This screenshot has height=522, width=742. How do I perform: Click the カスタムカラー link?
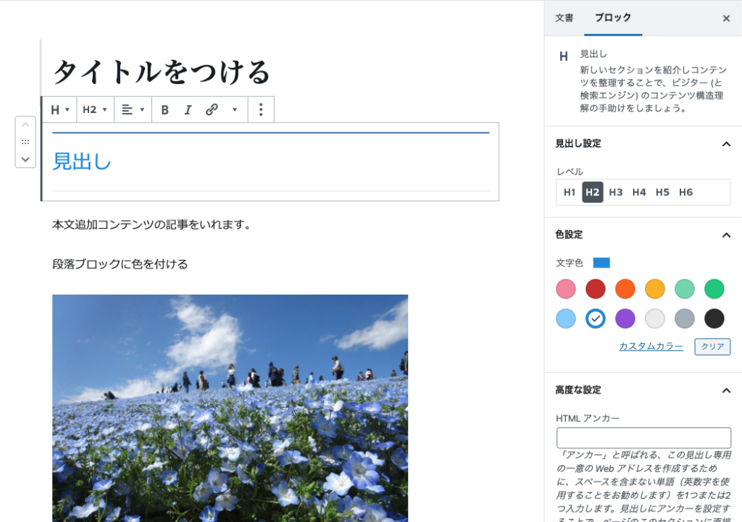(x=651, y=346)
